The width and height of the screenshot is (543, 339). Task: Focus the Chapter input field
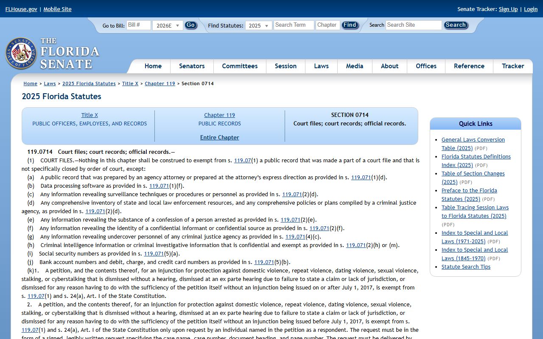point(328,25)
